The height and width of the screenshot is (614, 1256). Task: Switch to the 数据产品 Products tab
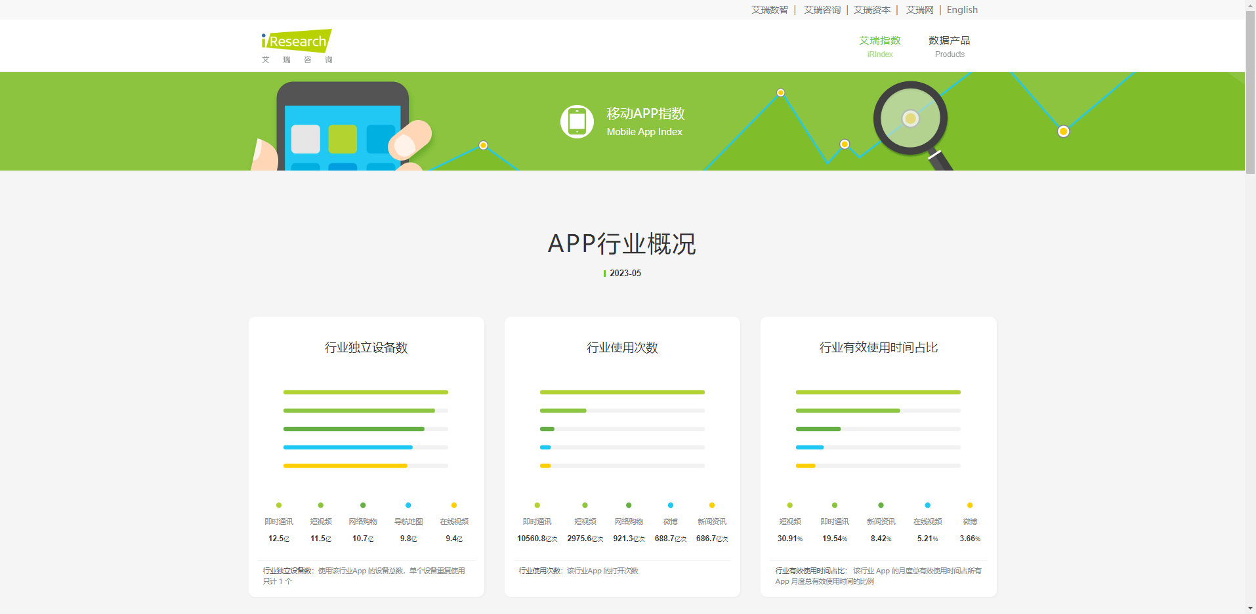(x=949, y=46)
